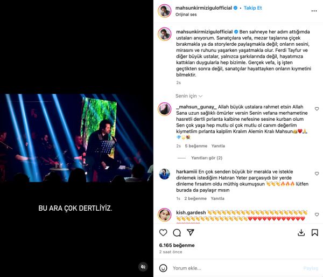Download the post with arrow icon
The width and height of the screenshot is (323, 277).
(301, 232)
